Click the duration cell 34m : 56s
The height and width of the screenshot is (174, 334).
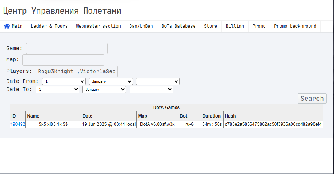click(212, 124)
